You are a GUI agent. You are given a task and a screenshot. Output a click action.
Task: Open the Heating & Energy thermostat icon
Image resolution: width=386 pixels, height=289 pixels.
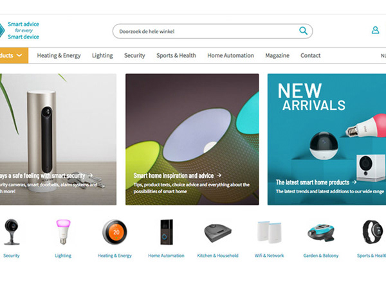115,232
